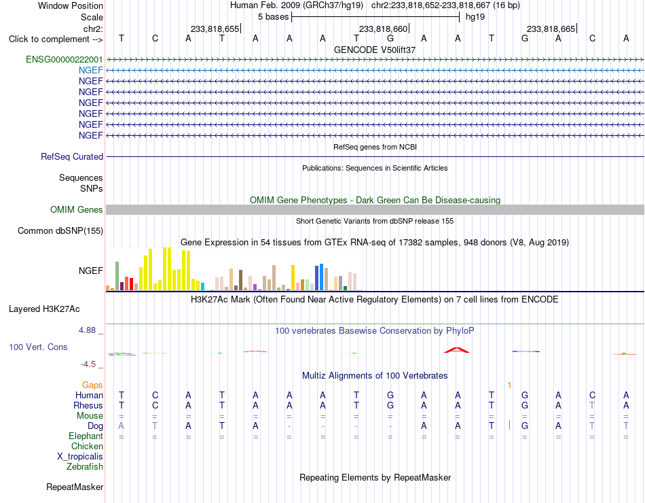This screenshot has width=645, height=503.
Task: Click the NGEF label beside GTEx expression chart
Action: [91, 271]
